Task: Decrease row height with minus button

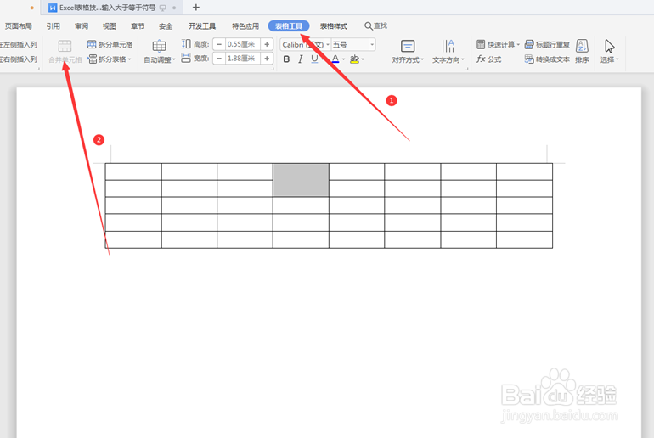Action: (x=219, y=44)
